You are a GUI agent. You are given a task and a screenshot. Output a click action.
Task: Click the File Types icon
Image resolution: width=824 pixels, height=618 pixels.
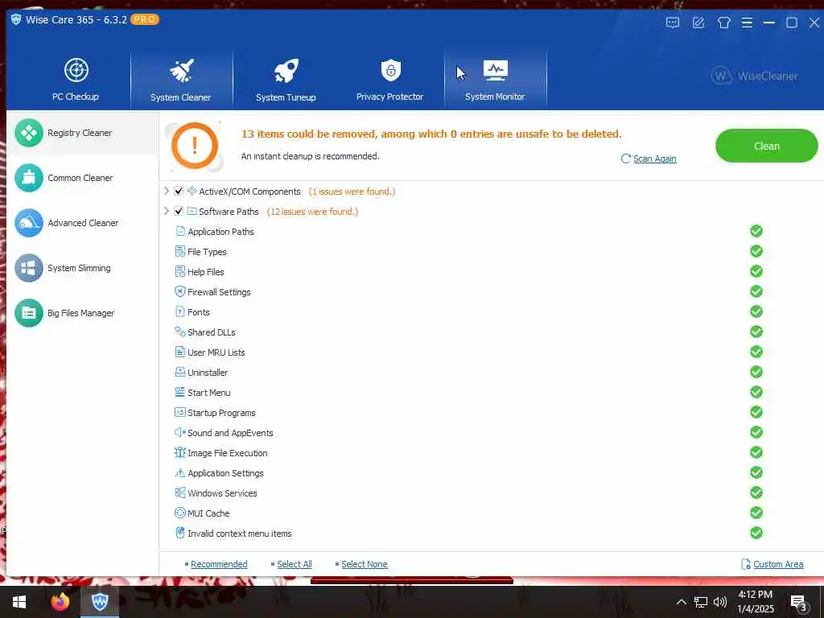180,252
